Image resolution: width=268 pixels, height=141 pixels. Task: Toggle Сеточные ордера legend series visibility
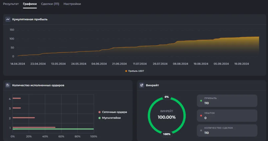tap(113, 112)
